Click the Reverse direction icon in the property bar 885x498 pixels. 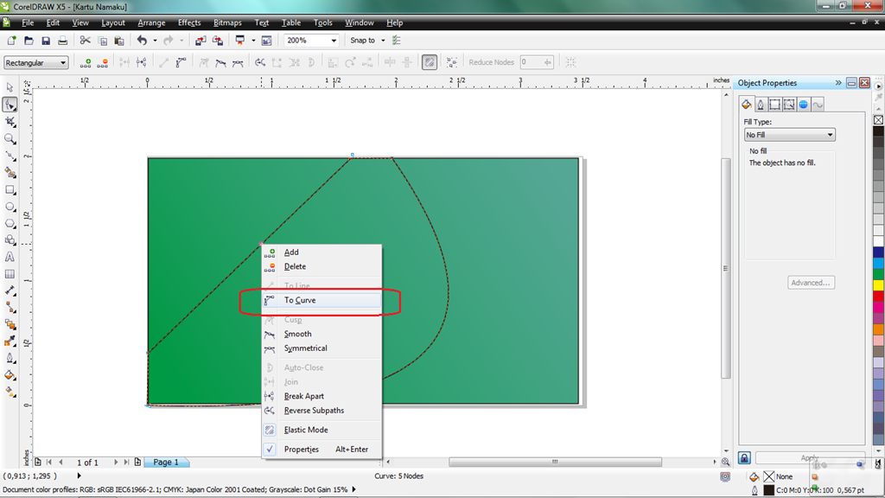coord(260,62)
